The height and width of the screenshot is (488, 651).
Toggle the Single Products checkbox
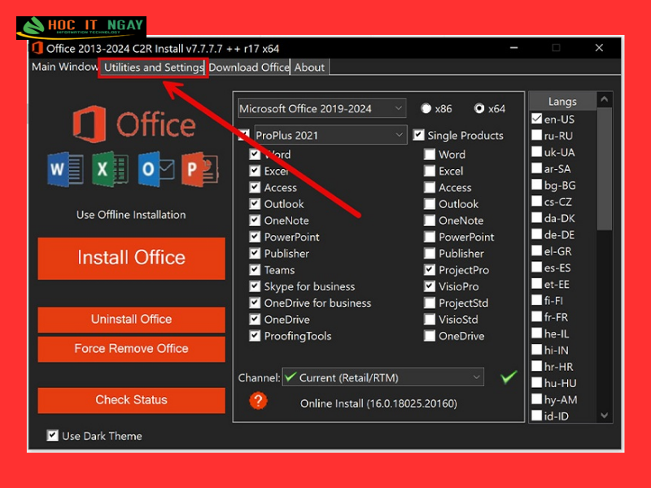click(418, 135)
